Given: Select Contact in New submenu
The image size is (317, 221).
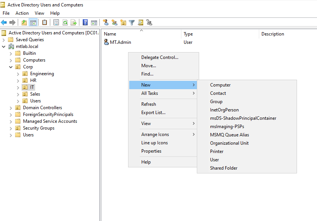Looking at the screenshot, I should [247, 93].
